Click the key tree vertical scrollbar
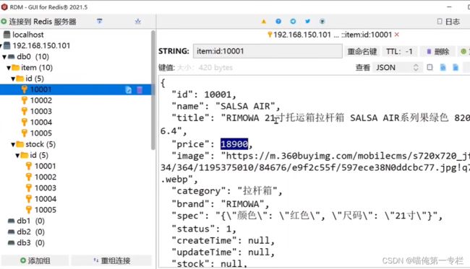This screenshot has width=470, height=269. tap(153, 89)
